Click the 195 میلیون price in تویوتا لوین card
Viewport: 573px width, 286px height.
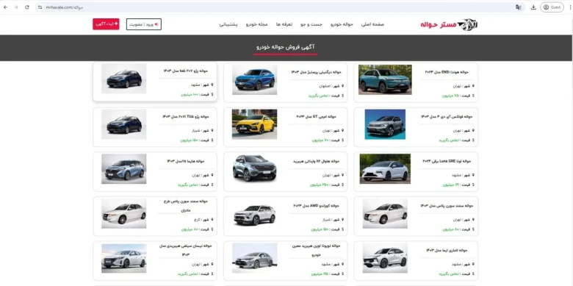pos(320,274)
